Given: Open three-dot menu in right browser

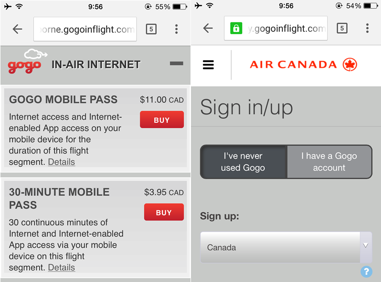Looking at the screenshot, I should (367, 28).
